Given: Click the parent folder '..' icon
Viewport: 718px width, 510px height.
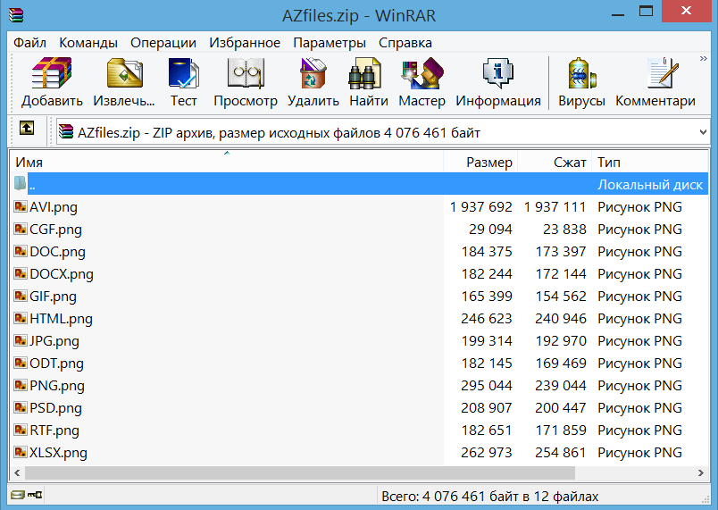Looking at the screenshot, I should tap(20, 184).
